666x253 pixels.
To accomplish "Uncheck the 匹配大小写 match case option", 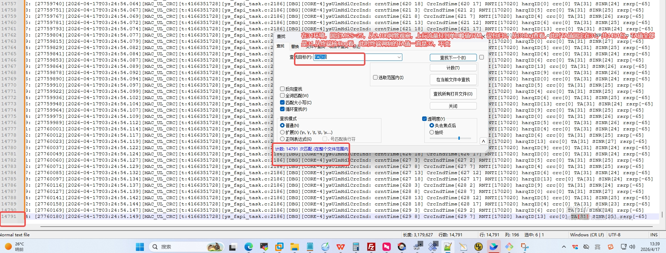I will click(x=282, y=103).
